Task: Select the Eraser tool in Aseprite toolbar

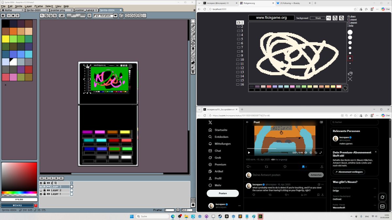Action: [x=193, y=30]
